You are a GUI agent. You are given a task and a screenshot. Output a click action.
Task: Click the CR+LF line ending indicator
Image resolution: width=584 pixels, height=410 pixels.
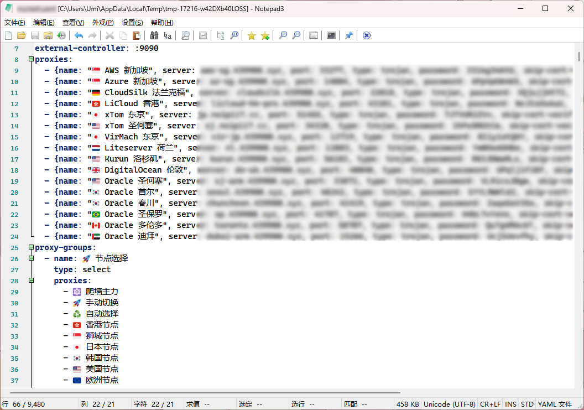click(490, 404)
